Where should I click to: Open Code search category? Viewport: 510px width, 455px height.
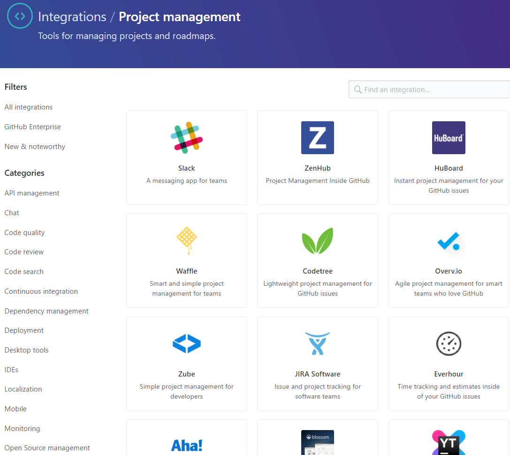click(24, 272)
